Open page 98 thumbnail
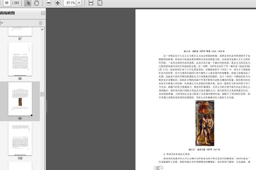The height and width of the screenshot is (170, 256). click(x=20, y=59)
